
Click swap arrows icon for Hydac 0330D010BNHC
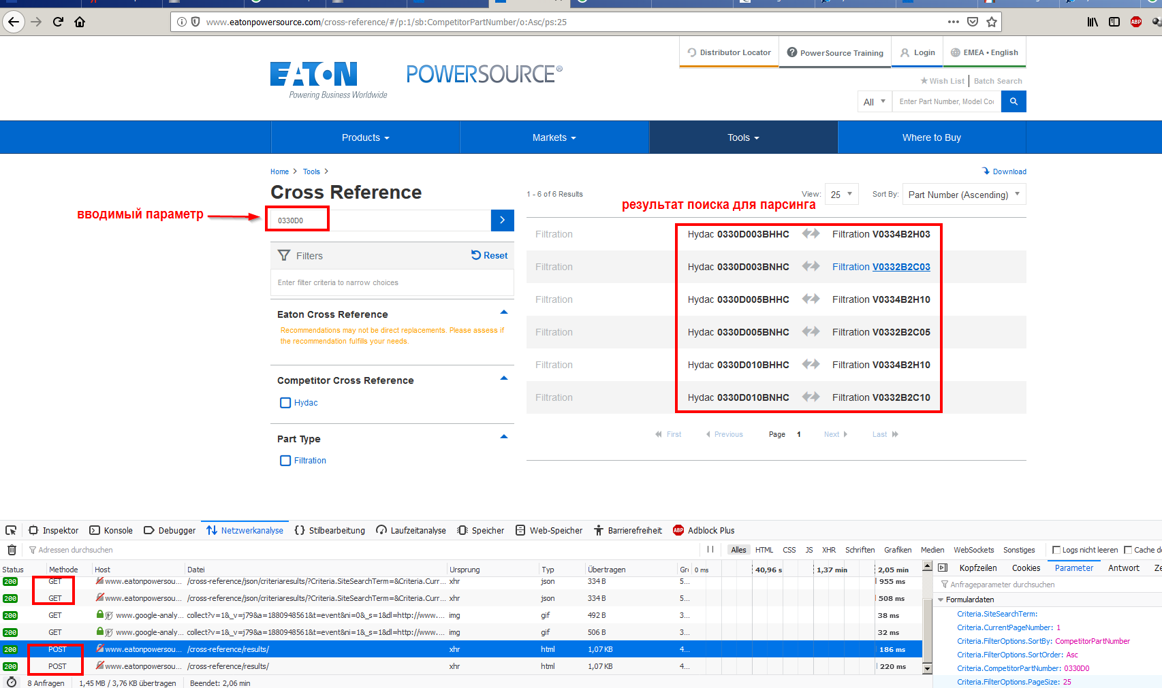pyautogui.click(x=811, y=397)
